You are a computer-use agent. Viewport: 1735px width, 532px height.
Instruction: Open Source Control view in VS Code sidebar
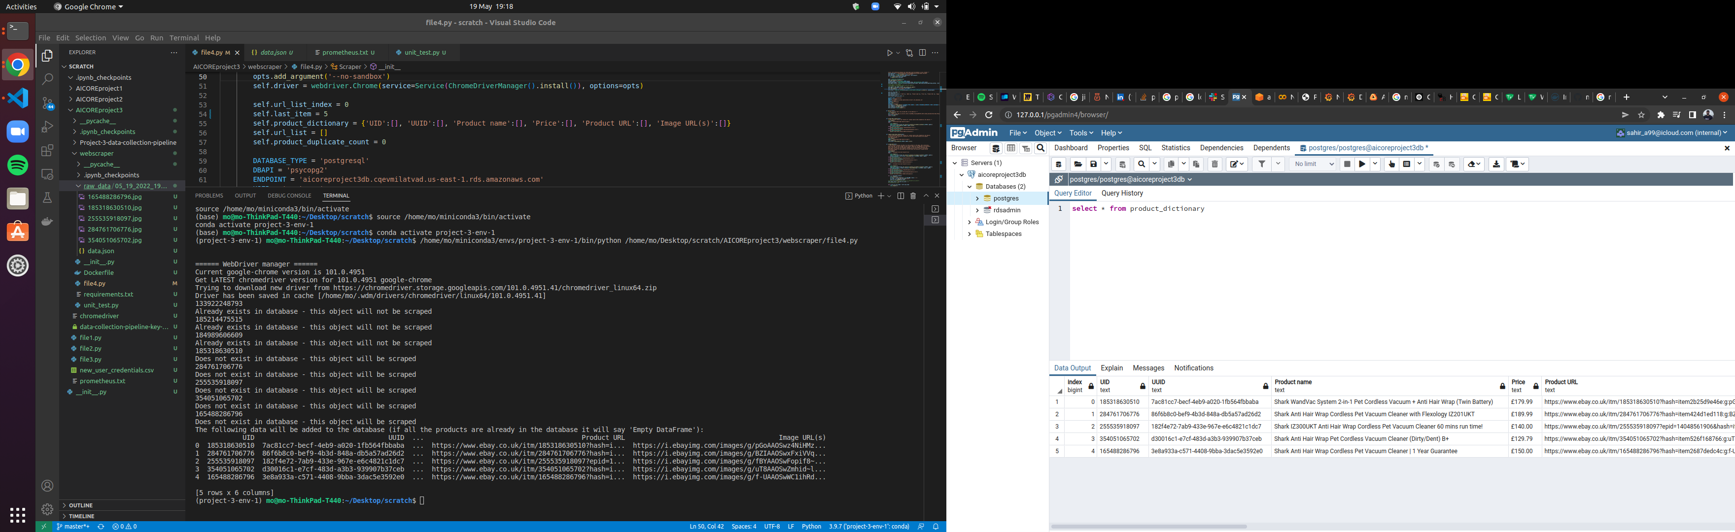click(46, 102)
